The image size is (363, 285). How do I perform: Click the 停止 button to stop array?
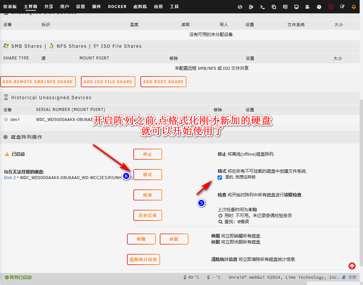147,154
